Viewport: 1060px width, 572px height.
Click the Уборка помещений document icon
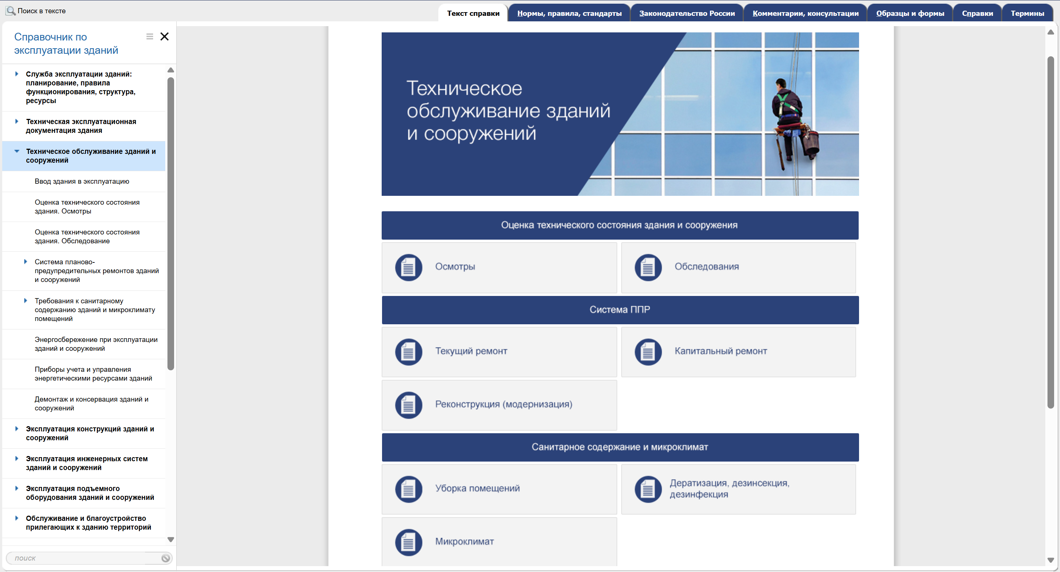408,489
